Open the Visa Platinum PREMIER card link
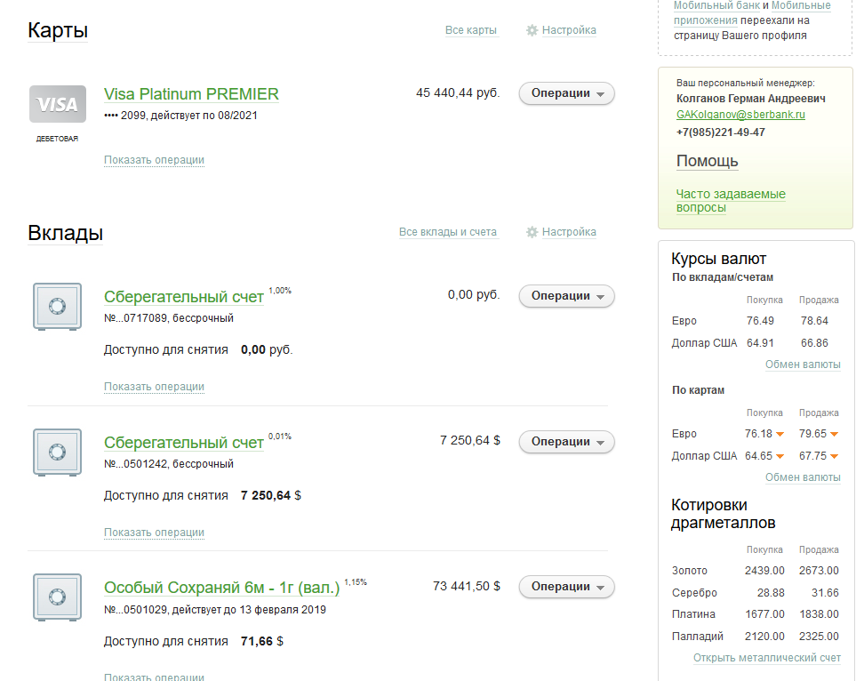 [191, 94]
